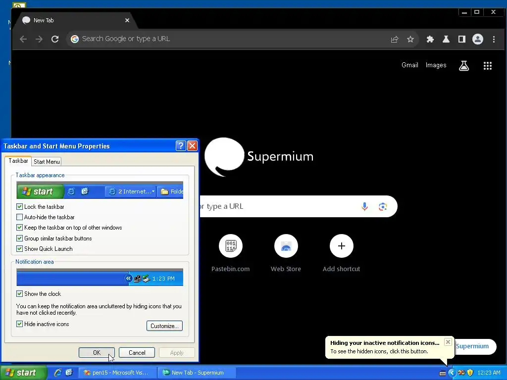Open the profile avatar icon
This screenshot has width=507, height=380.
coord(478,39)
